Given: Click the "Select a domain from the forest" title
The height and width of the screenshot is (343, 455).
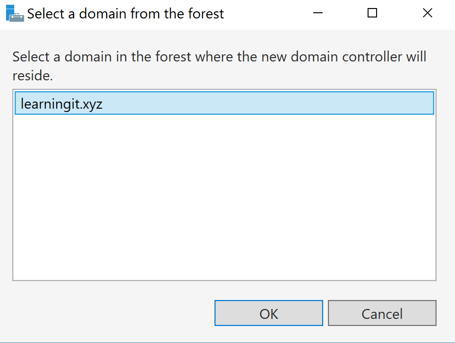Looking at the screenshot, I should pos(125,14).
